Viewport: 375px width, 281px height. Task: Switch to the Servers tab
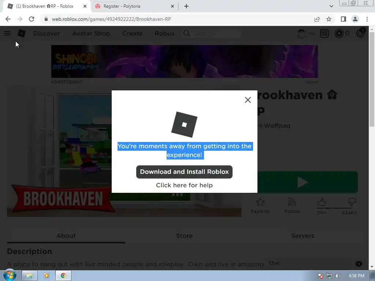tap(303, 236)
